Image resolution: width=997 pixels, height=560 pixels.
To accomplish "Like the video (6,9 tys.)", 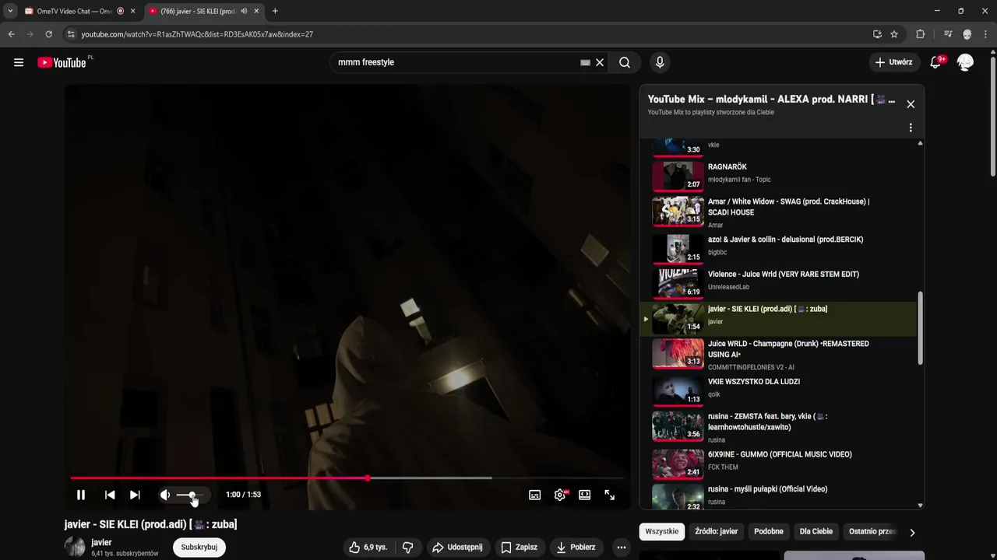I will point(368,548).
